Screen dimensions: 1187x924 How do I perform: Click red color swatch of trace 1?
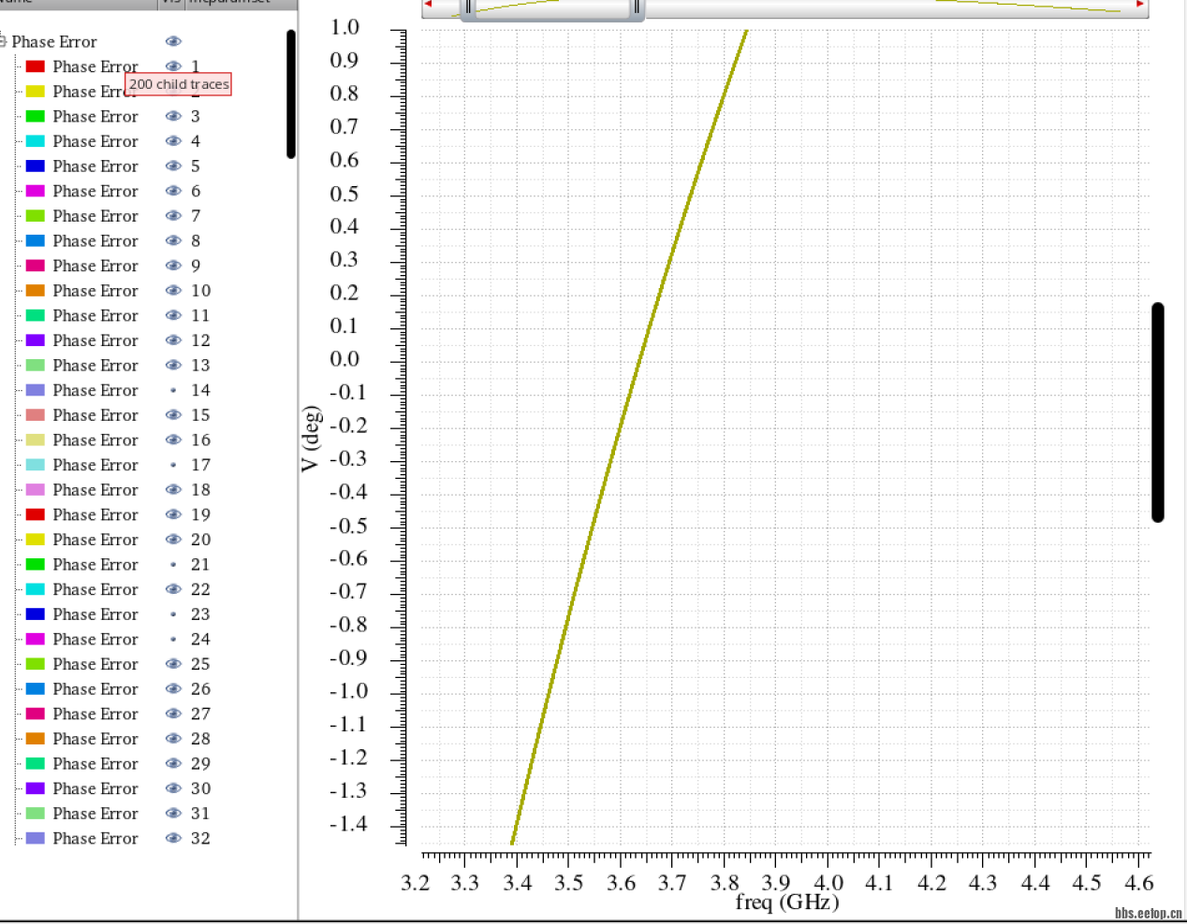point(36,66)
